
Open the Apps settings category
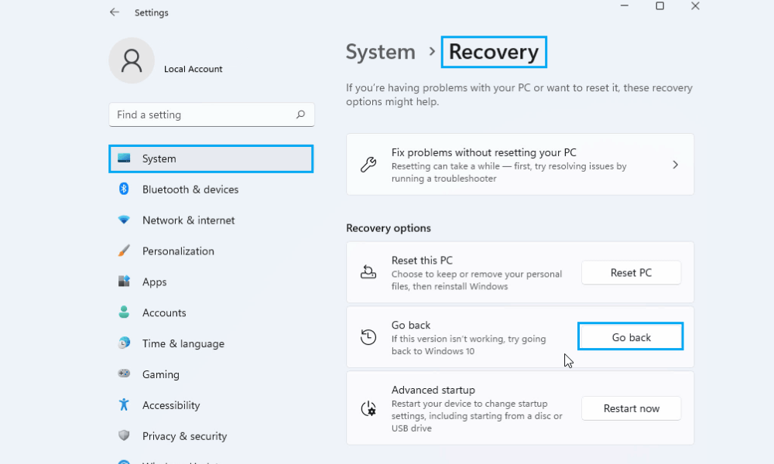click(x=154, y=282)
